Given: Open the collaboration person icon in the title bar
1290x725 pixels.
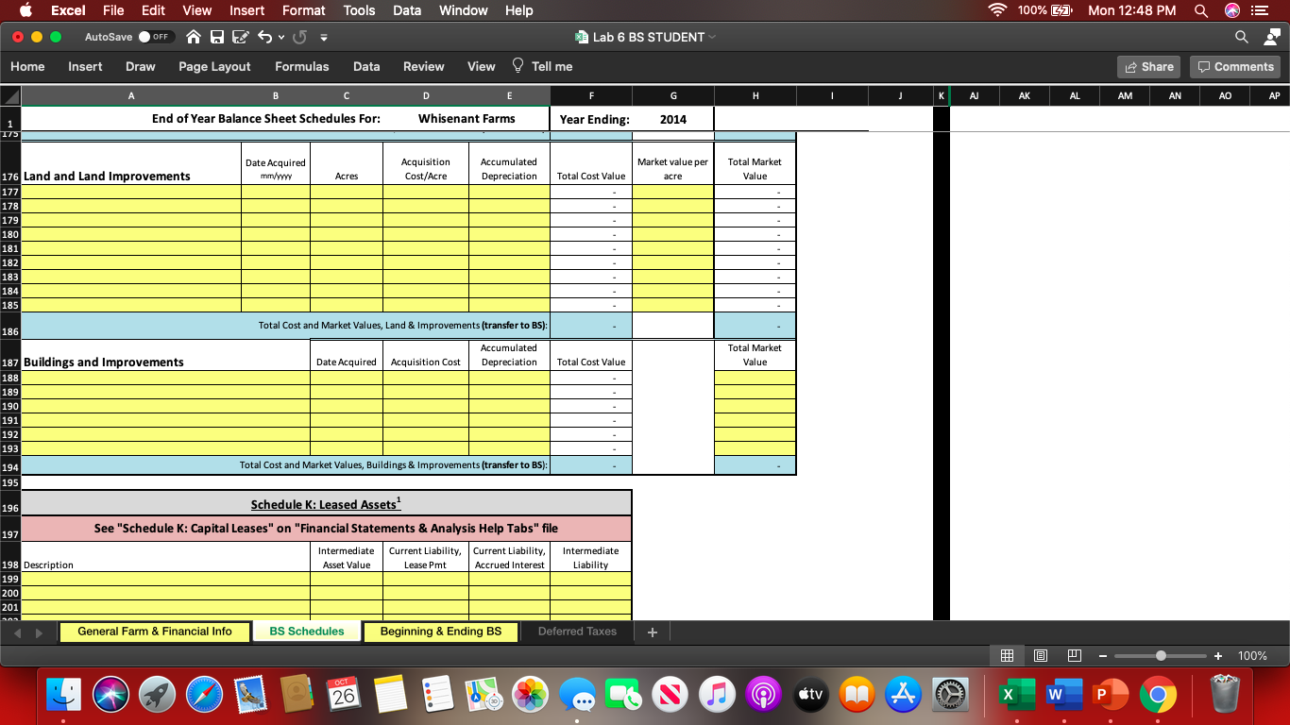Looking at the screenshot, I should [1270, 37].
